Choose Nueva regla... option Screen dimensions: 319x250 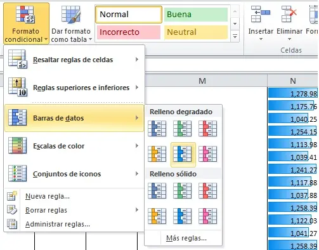pos(74,196)
